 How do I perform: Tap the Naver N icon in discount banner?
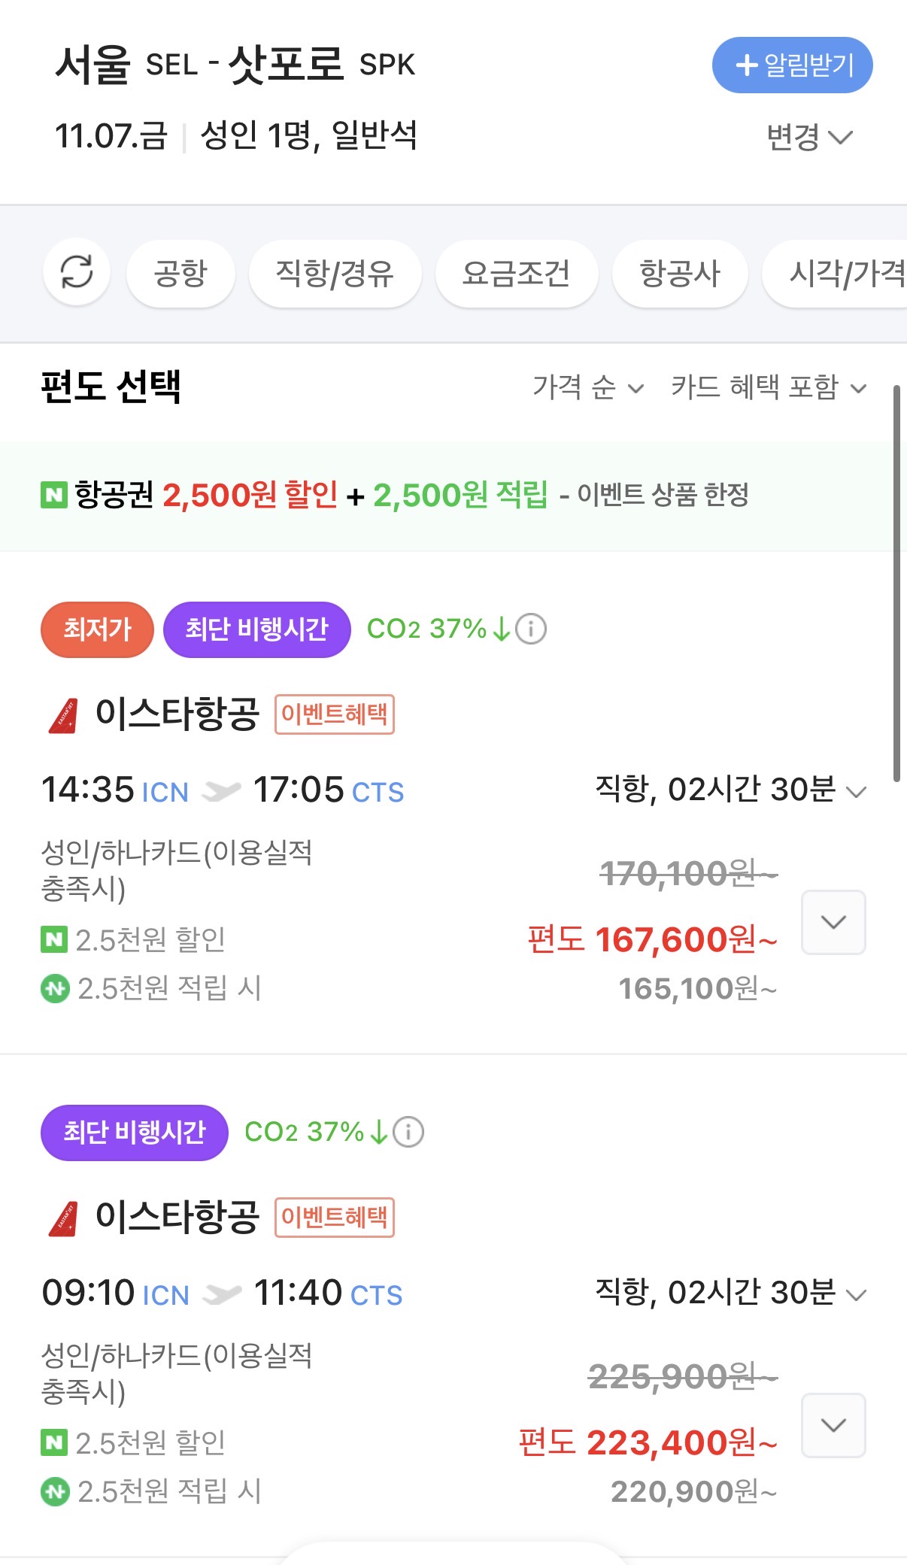[53, 495]
